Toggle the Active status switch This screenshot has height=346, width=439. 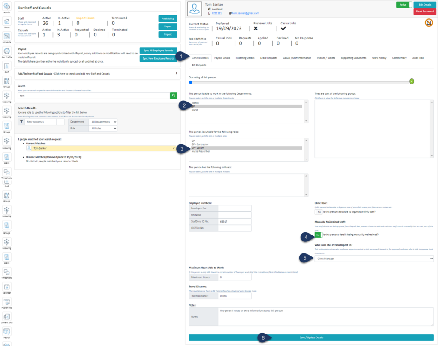(404, 5)
